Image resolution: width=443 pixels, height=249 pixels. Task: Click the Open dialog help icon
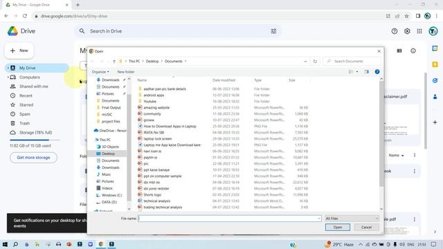[377, 72]
